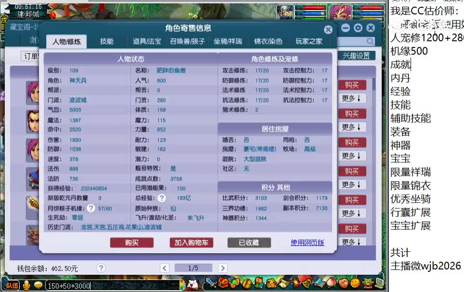Click the 大型庭院 courtyard value
This screenshot has height=292, width=464.
coord(255,159)
